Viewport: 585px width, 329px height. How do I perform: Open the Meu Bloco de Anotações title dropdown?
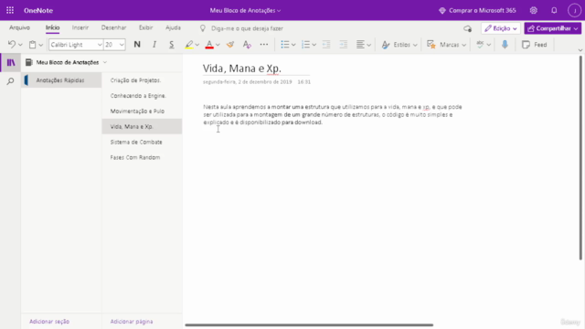[245, 10]
